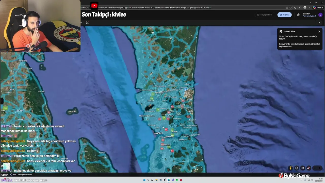The height and width of the screenshot is (183, 325).
Task: Add this page to favorites with the star
Action: (290, 8)
